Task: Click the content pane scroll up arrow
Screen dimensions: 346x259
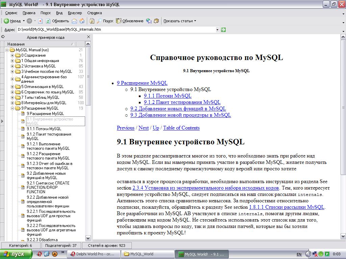Action: pyautogui.click(x=343, y=37)
